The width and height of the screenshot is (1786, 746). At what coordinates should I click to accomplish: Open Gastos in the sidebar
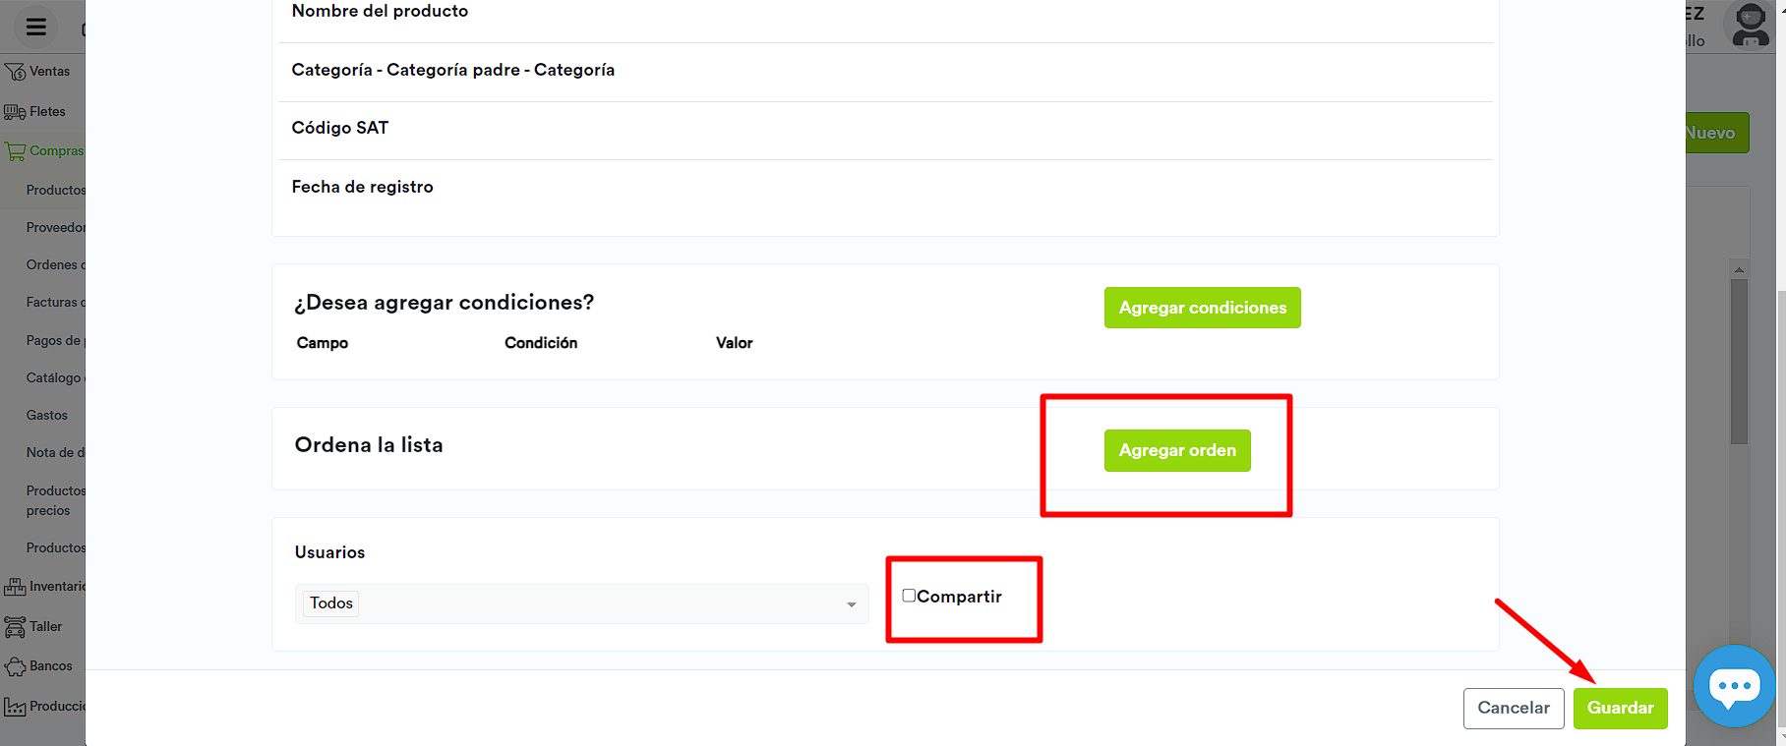tap(47, 416)
